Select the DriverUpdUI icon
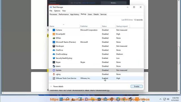The image size is (181, 102). [x=54, y=34]
